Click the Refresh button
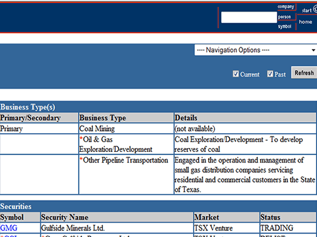The image size is (317, 237). pos(304,73)
